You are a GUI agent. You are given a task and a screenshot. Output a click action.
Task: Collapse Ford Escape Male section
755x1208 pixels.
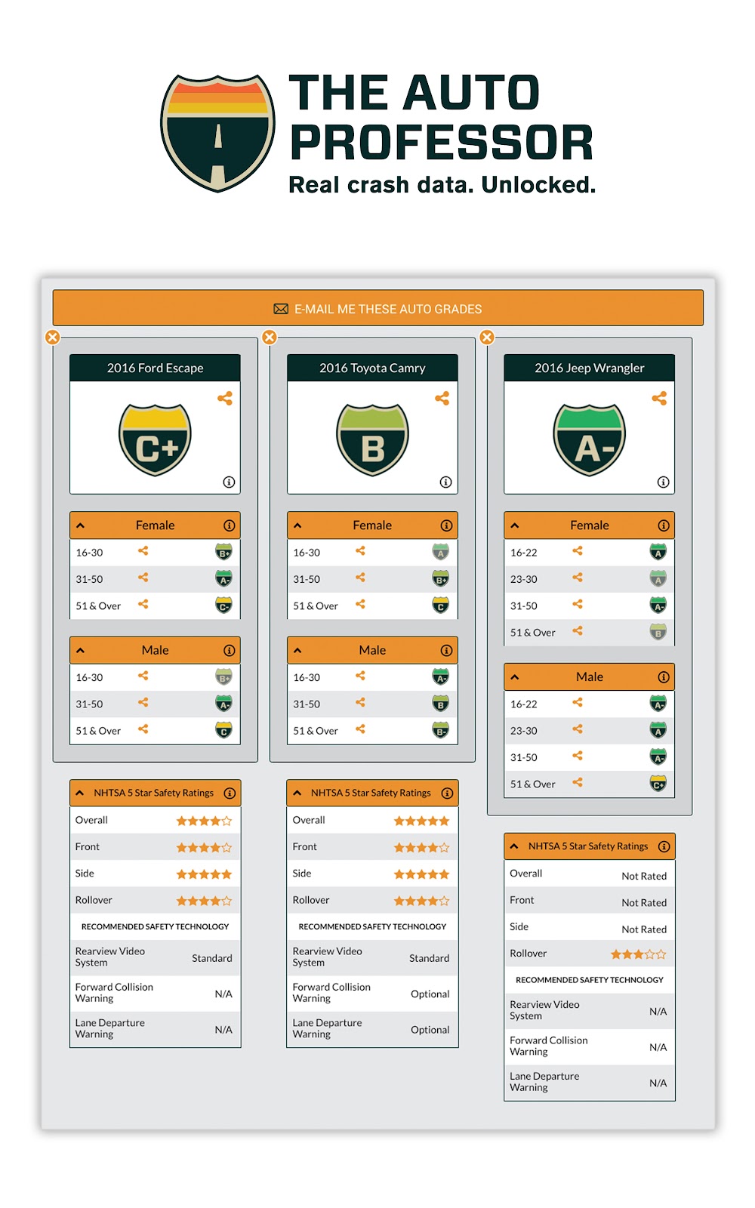pyautogui.click(x=80, y=650)
